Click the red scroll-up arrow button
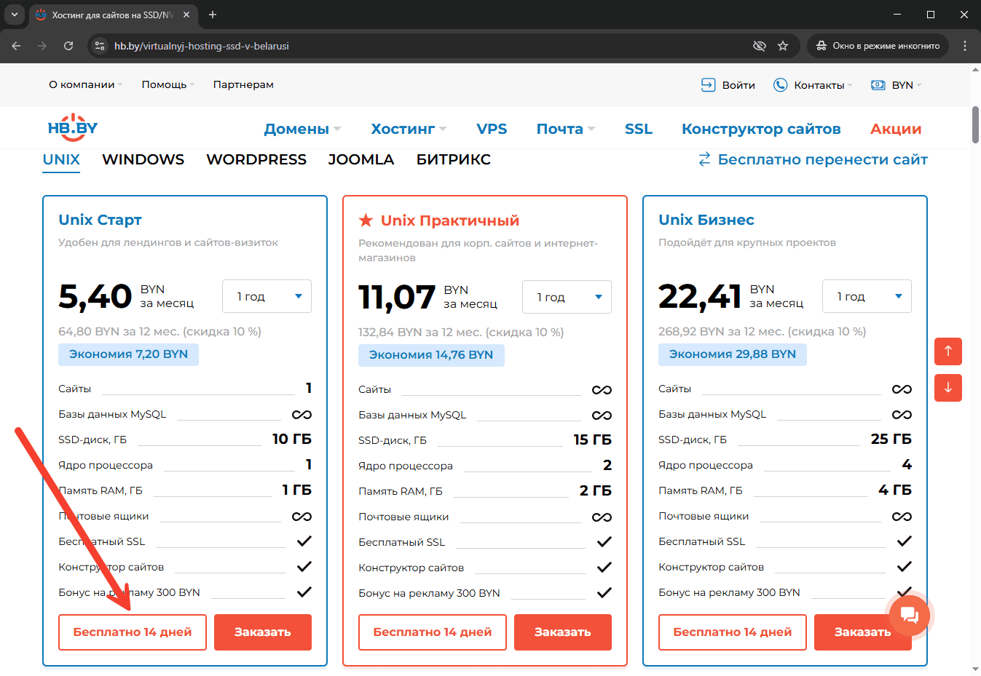981x676 pixels. (x=947, y=351)
